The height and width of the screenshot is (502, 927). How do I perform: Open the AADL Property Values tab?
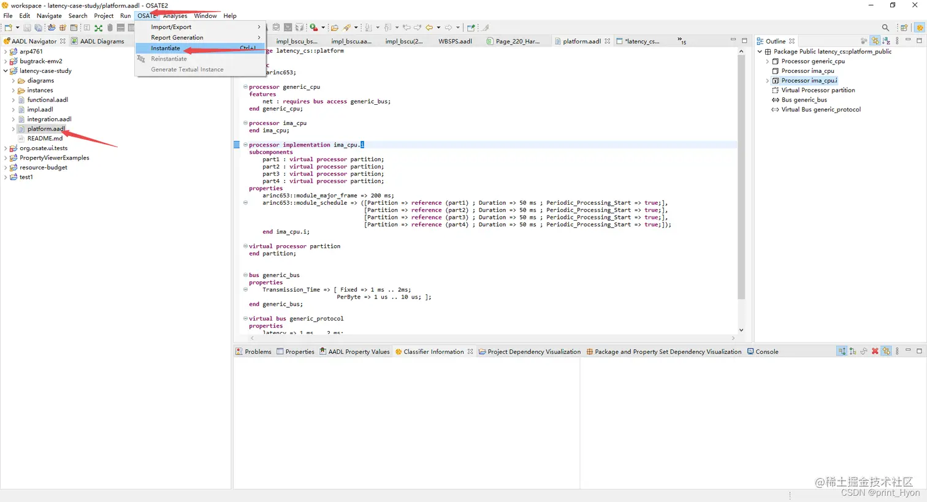coord(354,351)
